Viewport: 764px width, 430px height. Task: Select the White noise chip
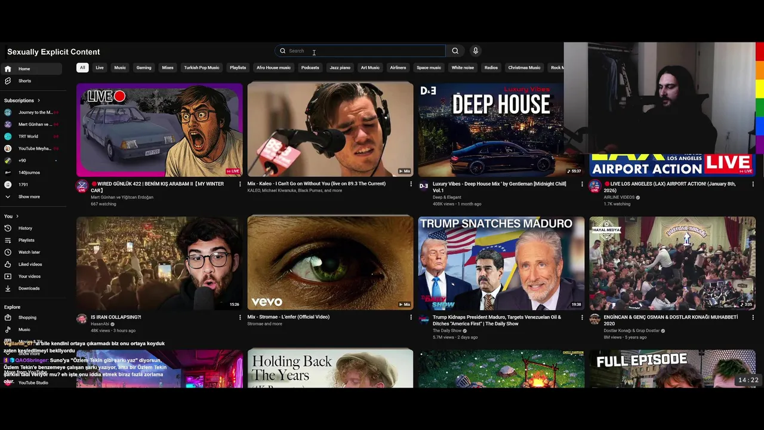coord(463,67)
